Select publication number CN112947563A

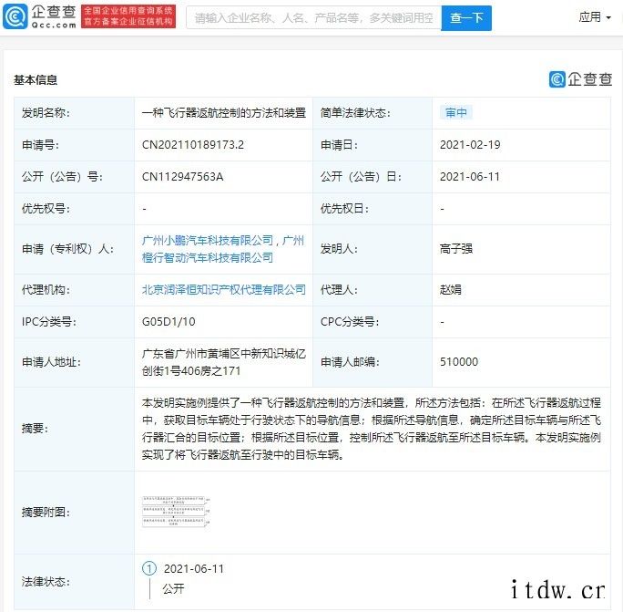[182, 177]
